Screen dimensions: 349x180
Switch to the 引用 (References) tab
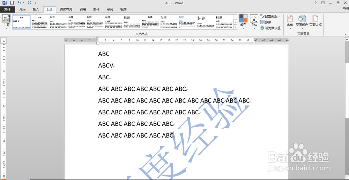click(x=83, y=9)
